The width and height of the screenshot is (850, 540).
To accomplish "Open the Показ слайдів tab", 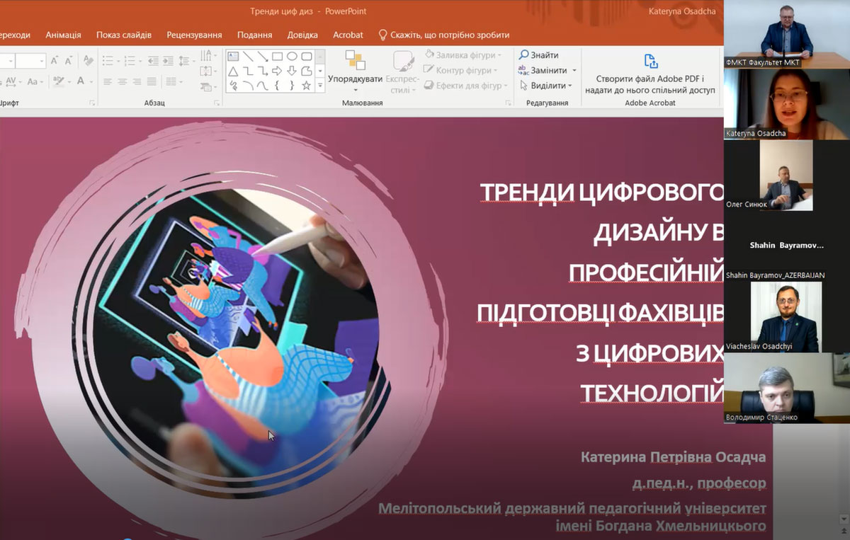I will pyautogui.click(x=124, y=35).
